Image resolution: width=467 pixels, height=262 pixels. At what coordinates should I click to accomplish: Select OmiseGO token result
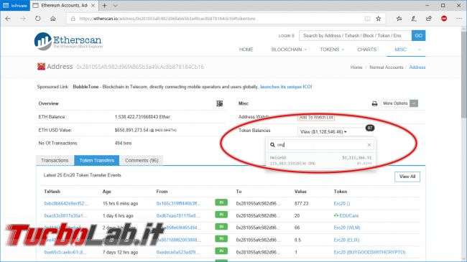coord(320,160)
